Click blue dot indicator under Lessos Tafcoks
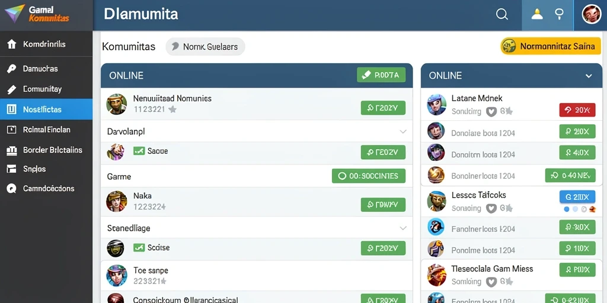The image size is (607, 303). coord(567,209)
